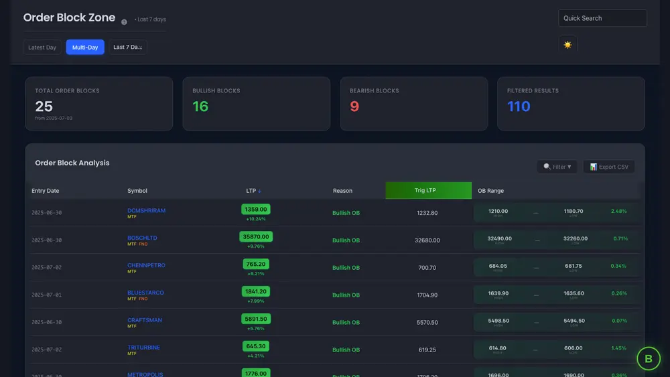Click the info icon beside Order Block Zone

124,22
